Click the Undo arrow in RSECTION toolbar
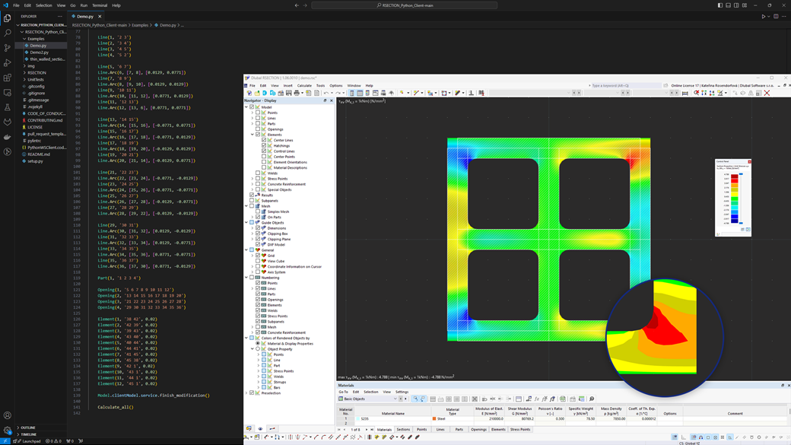This screenshot has height=445, width=791. coord(326,93)
